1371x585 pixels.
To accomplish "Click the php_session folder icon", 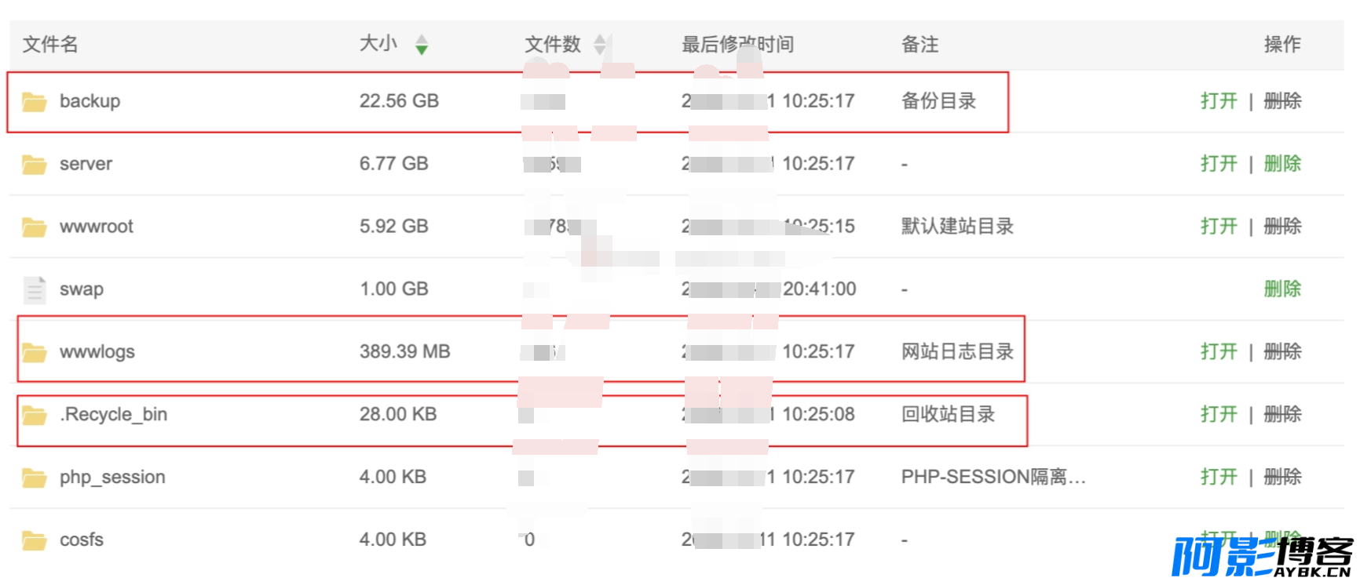I will (34, 478).
